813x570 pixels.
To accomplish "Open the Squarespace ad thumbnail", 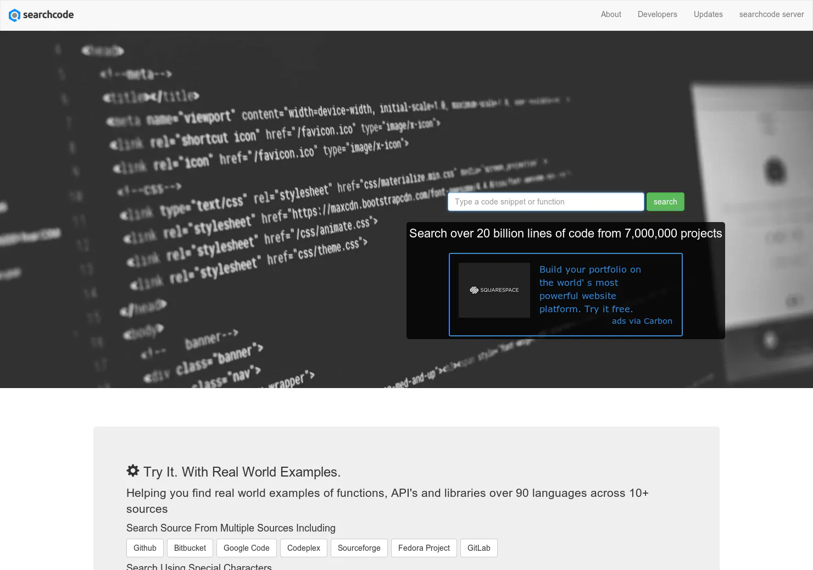I will pos(494,290).
